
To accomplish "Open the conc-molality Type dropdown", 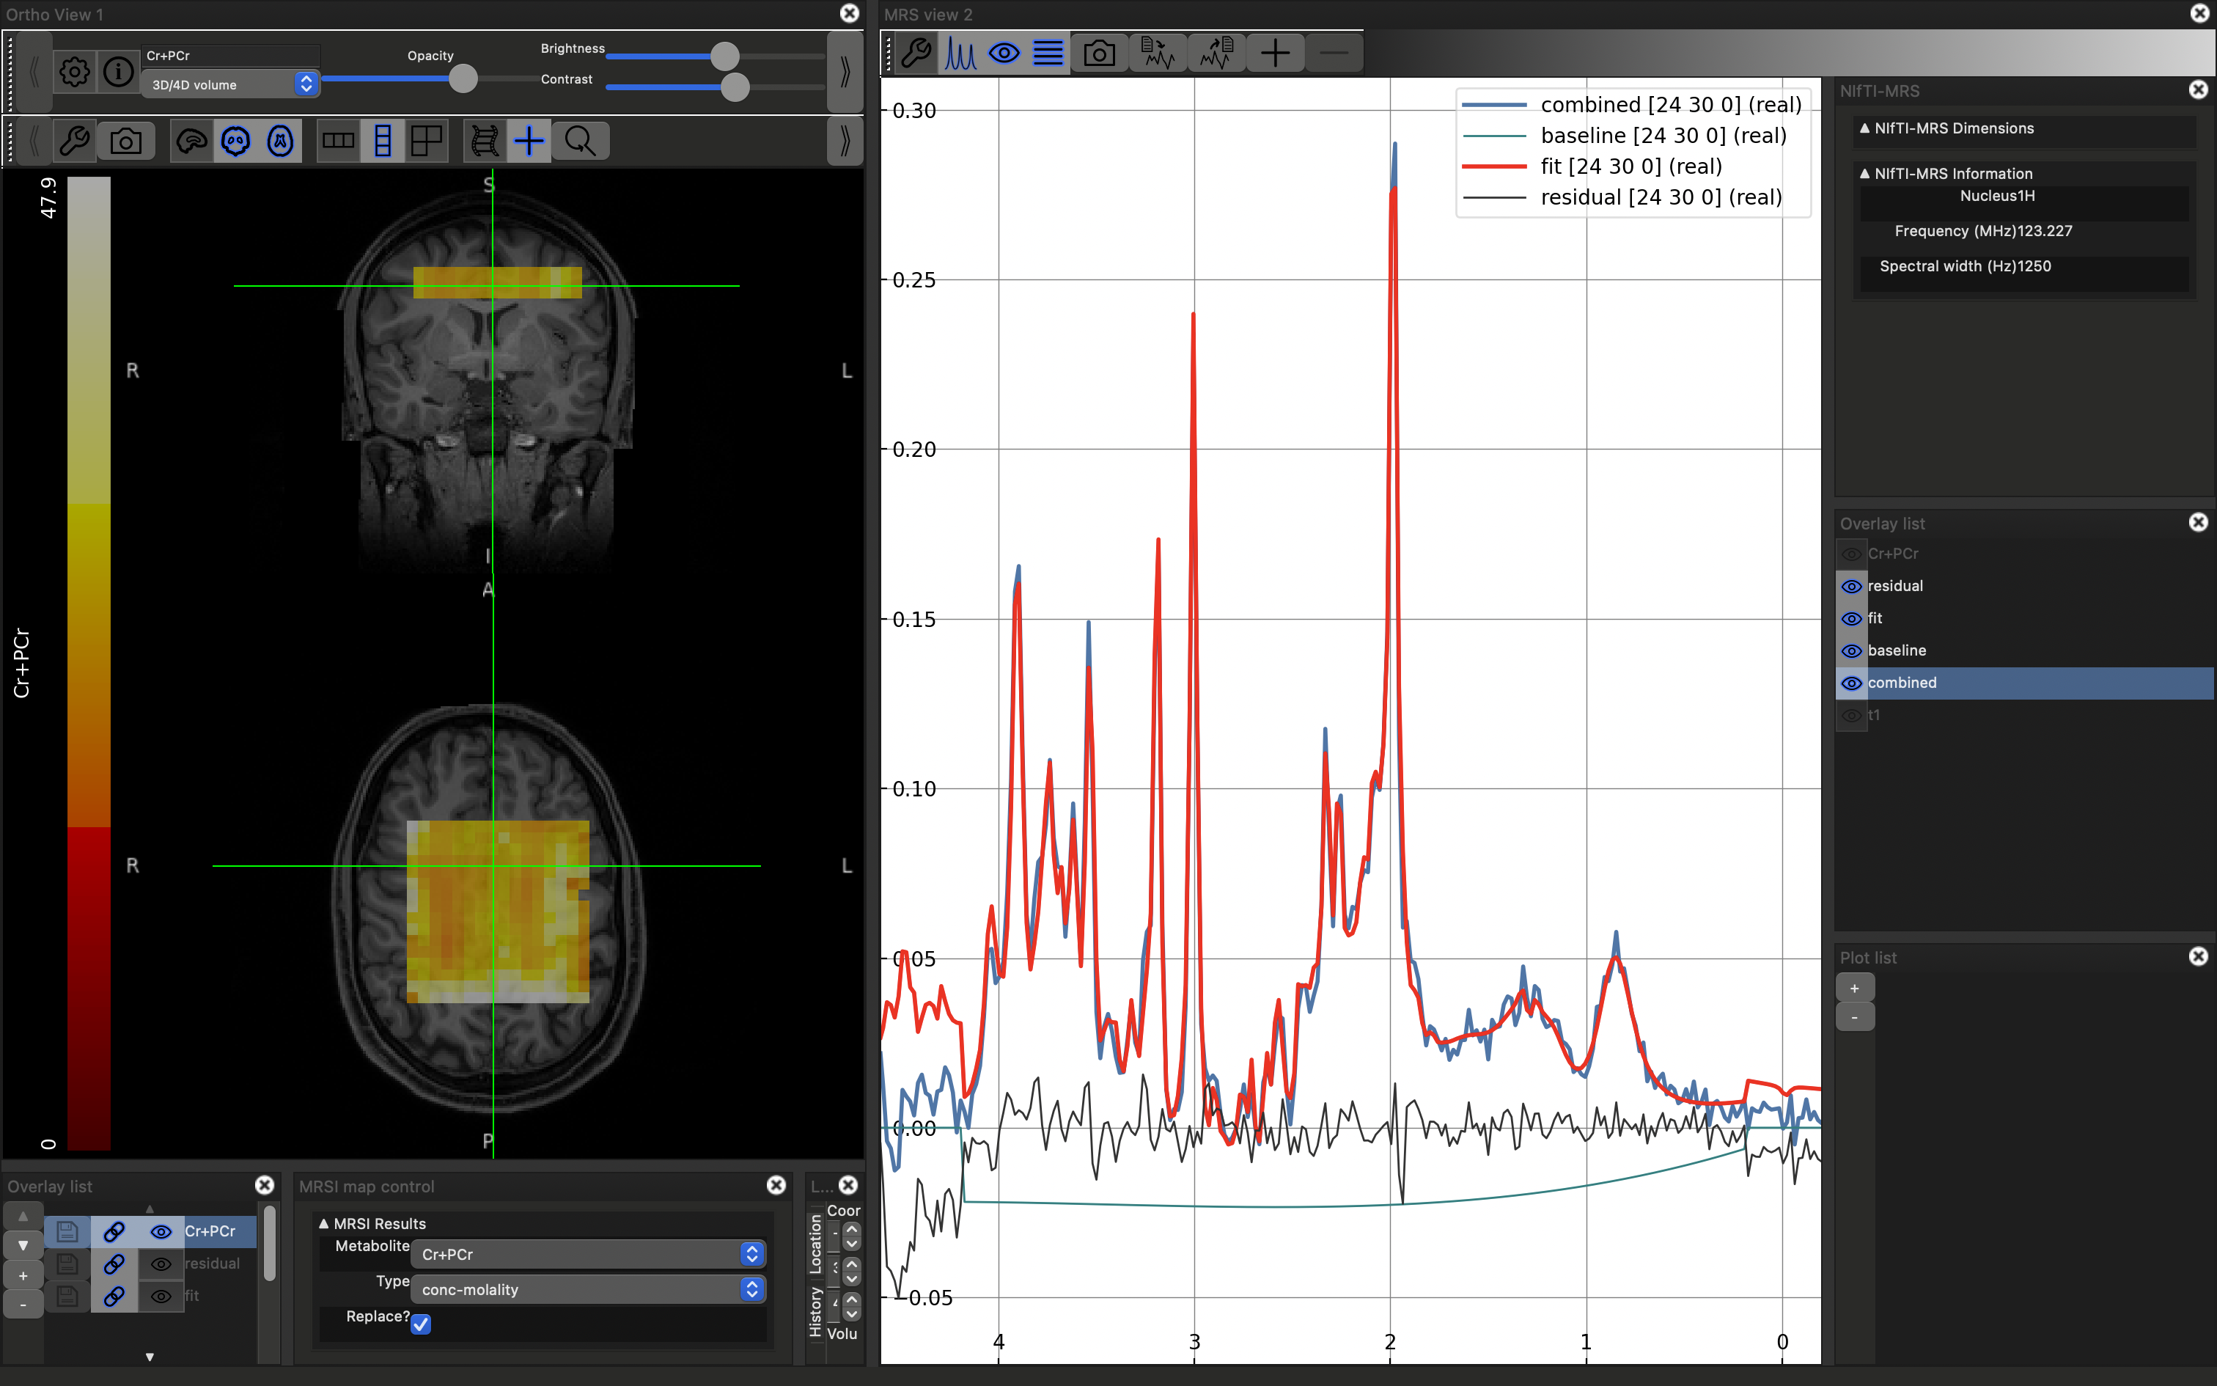I will [x=588, y=1290].
